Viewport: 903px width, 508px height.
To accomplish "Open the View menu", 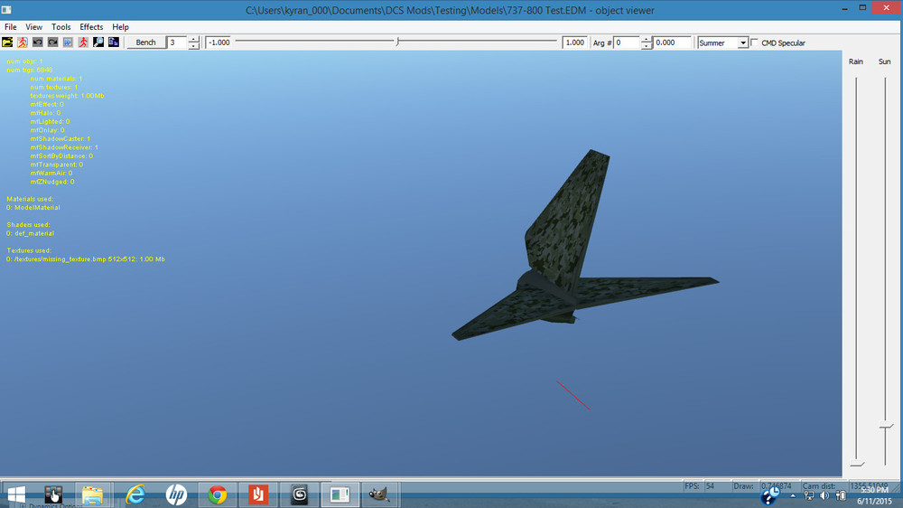I will pos(34,27).
